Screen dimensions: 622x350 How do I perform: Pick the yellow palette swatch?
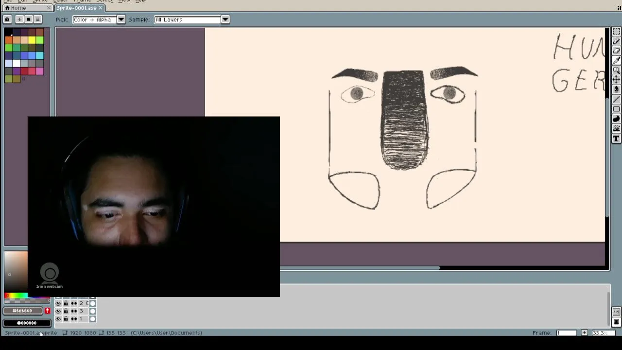[x=32, y=40]
